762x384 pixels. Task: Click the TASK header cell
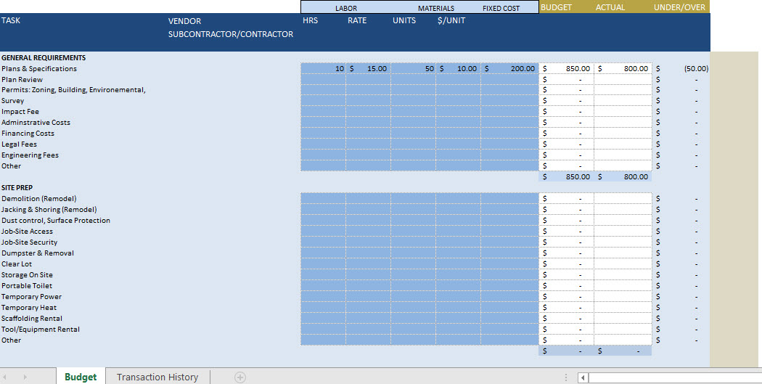point(11,20)
